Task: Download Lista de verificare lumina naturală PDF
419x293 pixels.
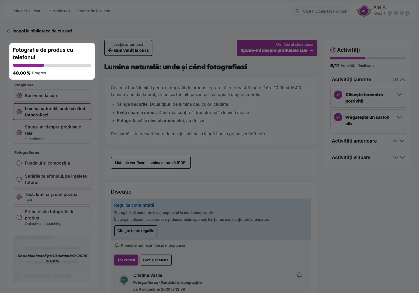Action: pyautogui.click(x=151, y=163)
